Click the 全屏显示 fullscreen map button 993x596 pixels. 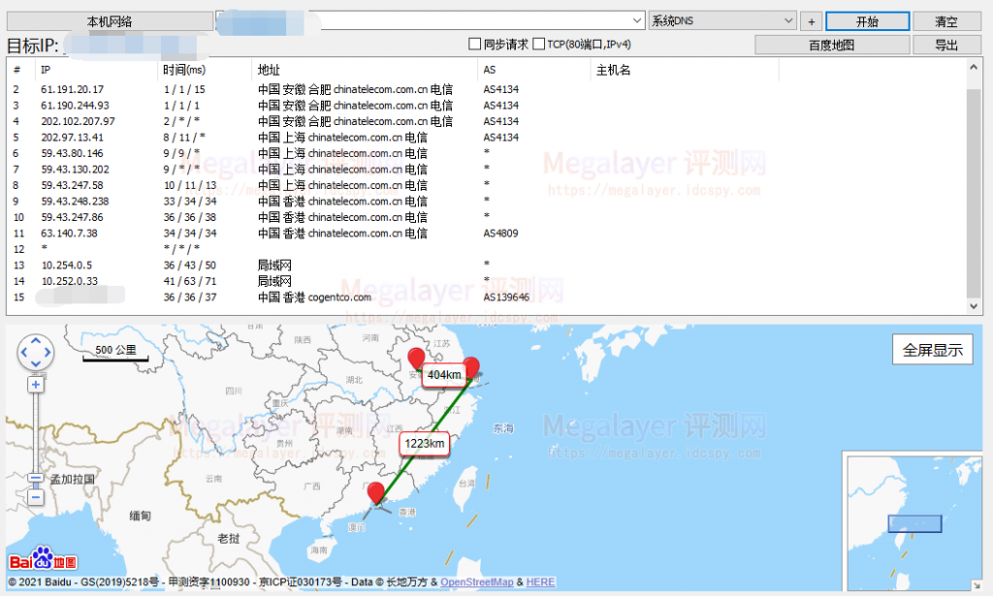point(932,350)
